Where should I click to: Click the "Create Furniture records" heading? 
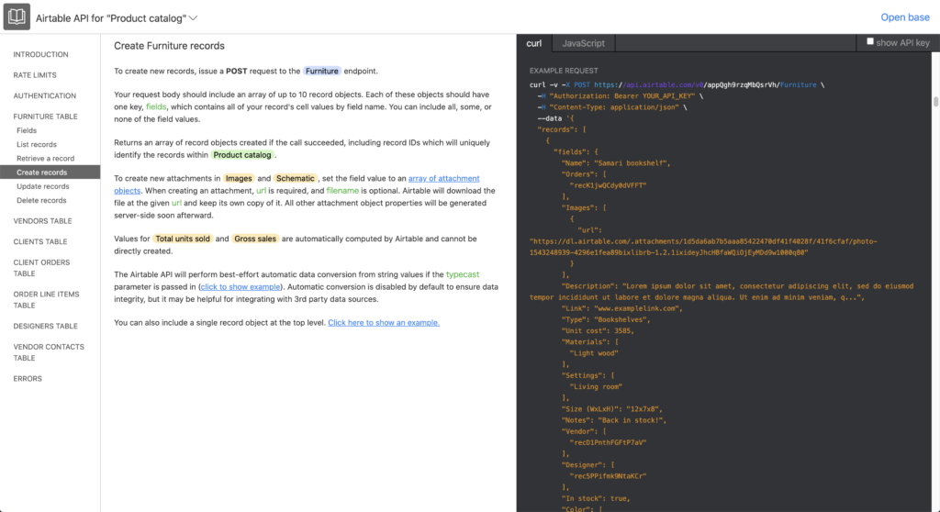tap(169, 46)
